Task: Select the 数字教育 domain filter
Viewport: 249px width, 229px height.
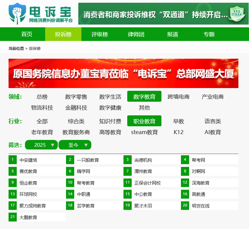Action: click(x=144, y=96)
